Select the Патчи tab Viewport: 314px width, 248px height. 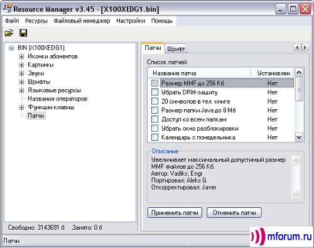coord(153,48)
